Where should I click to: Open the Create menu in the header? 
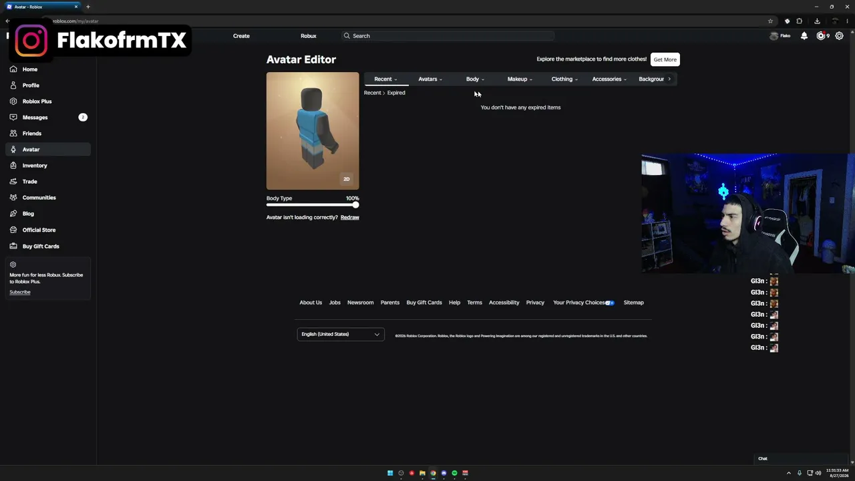coord(241,36)
